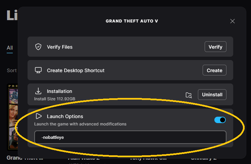The image size is (251, 164).
Task: Click the download arrow Installation icon
Action: click(38, 91)
